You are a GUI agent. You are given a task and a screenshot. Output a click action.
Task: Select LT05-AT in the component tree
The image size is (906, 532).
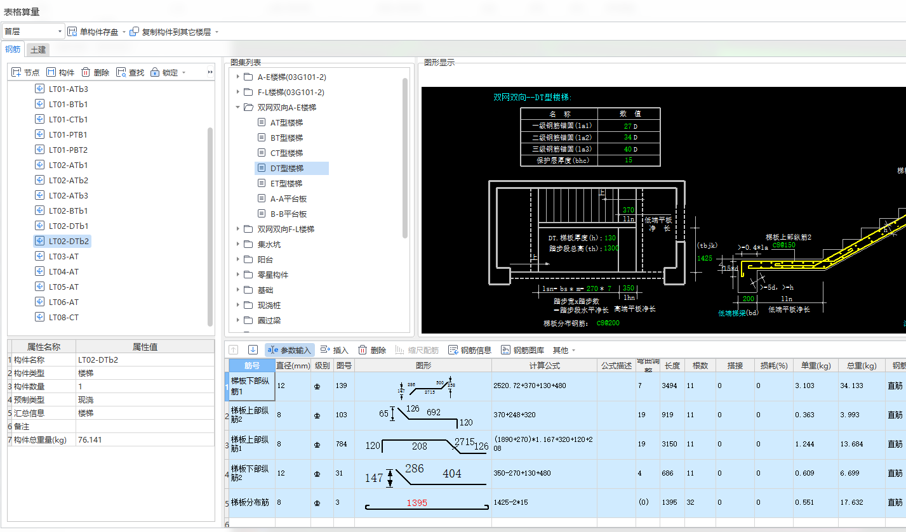[63, 287]
